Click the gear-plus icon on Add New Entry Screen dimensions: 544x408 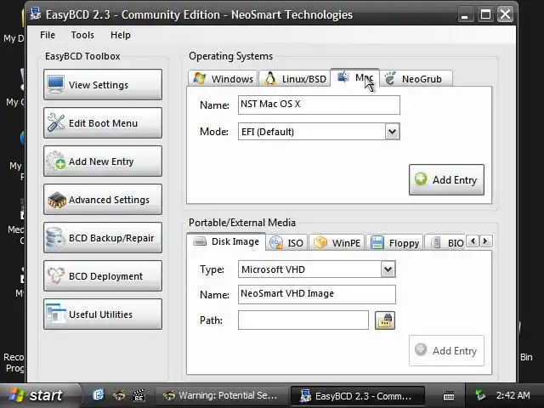[56, 161]
